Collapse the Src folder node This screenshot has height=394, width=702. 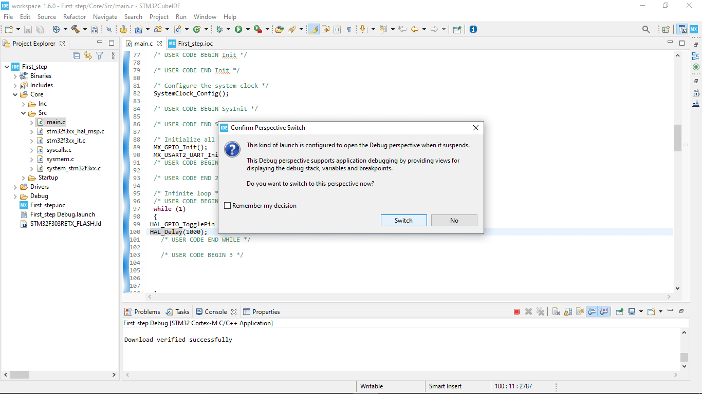point(24,113)
